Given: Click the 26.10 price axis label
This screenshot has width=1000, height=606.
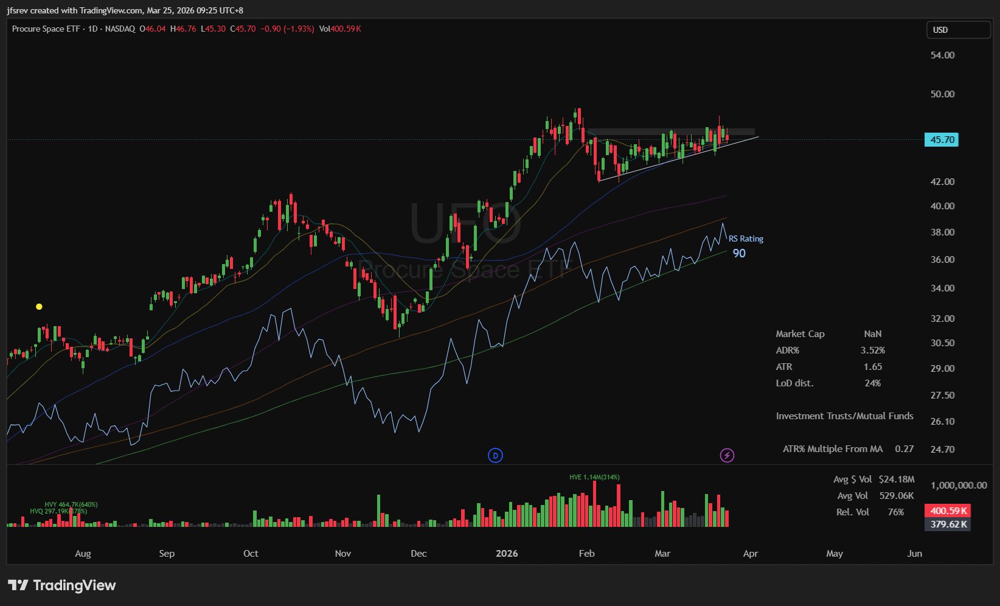Looking at the screenshot, I should pyautogui.click(x=942, y=421).
